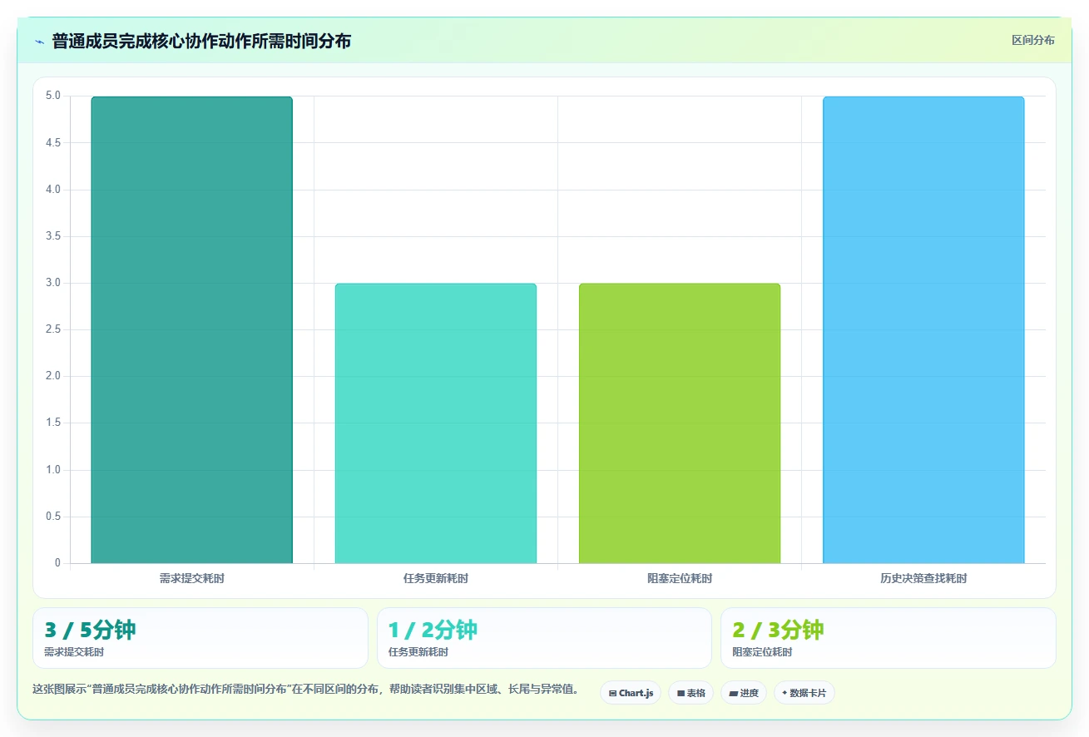Click the green 阻塞定位耗时 bar
The image size is (1089, 737).
pos(680,423)
